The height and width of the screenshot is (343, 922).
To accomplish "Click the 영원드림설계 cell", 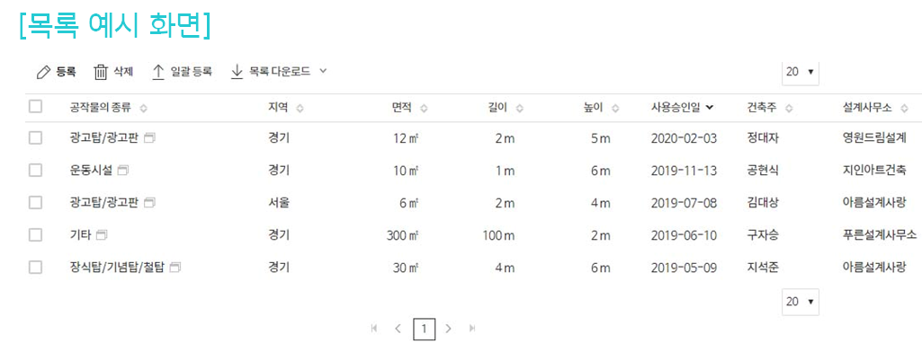I will coord(873,138).
